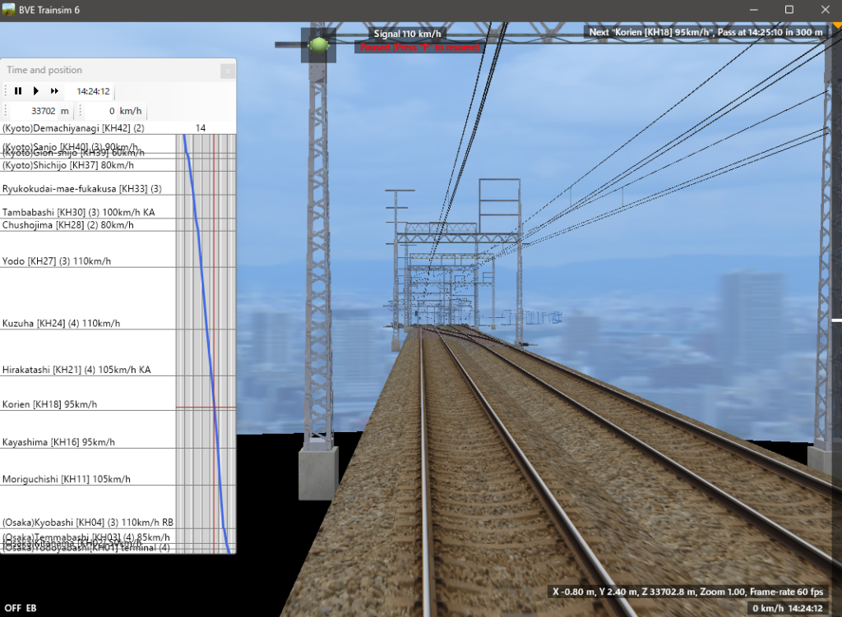Pause the simulation in Time and position panel

pos(18,91)
